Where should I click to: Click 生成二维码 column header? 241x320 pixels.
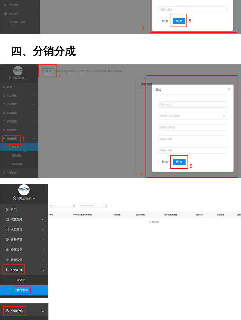tap(140, 215)
